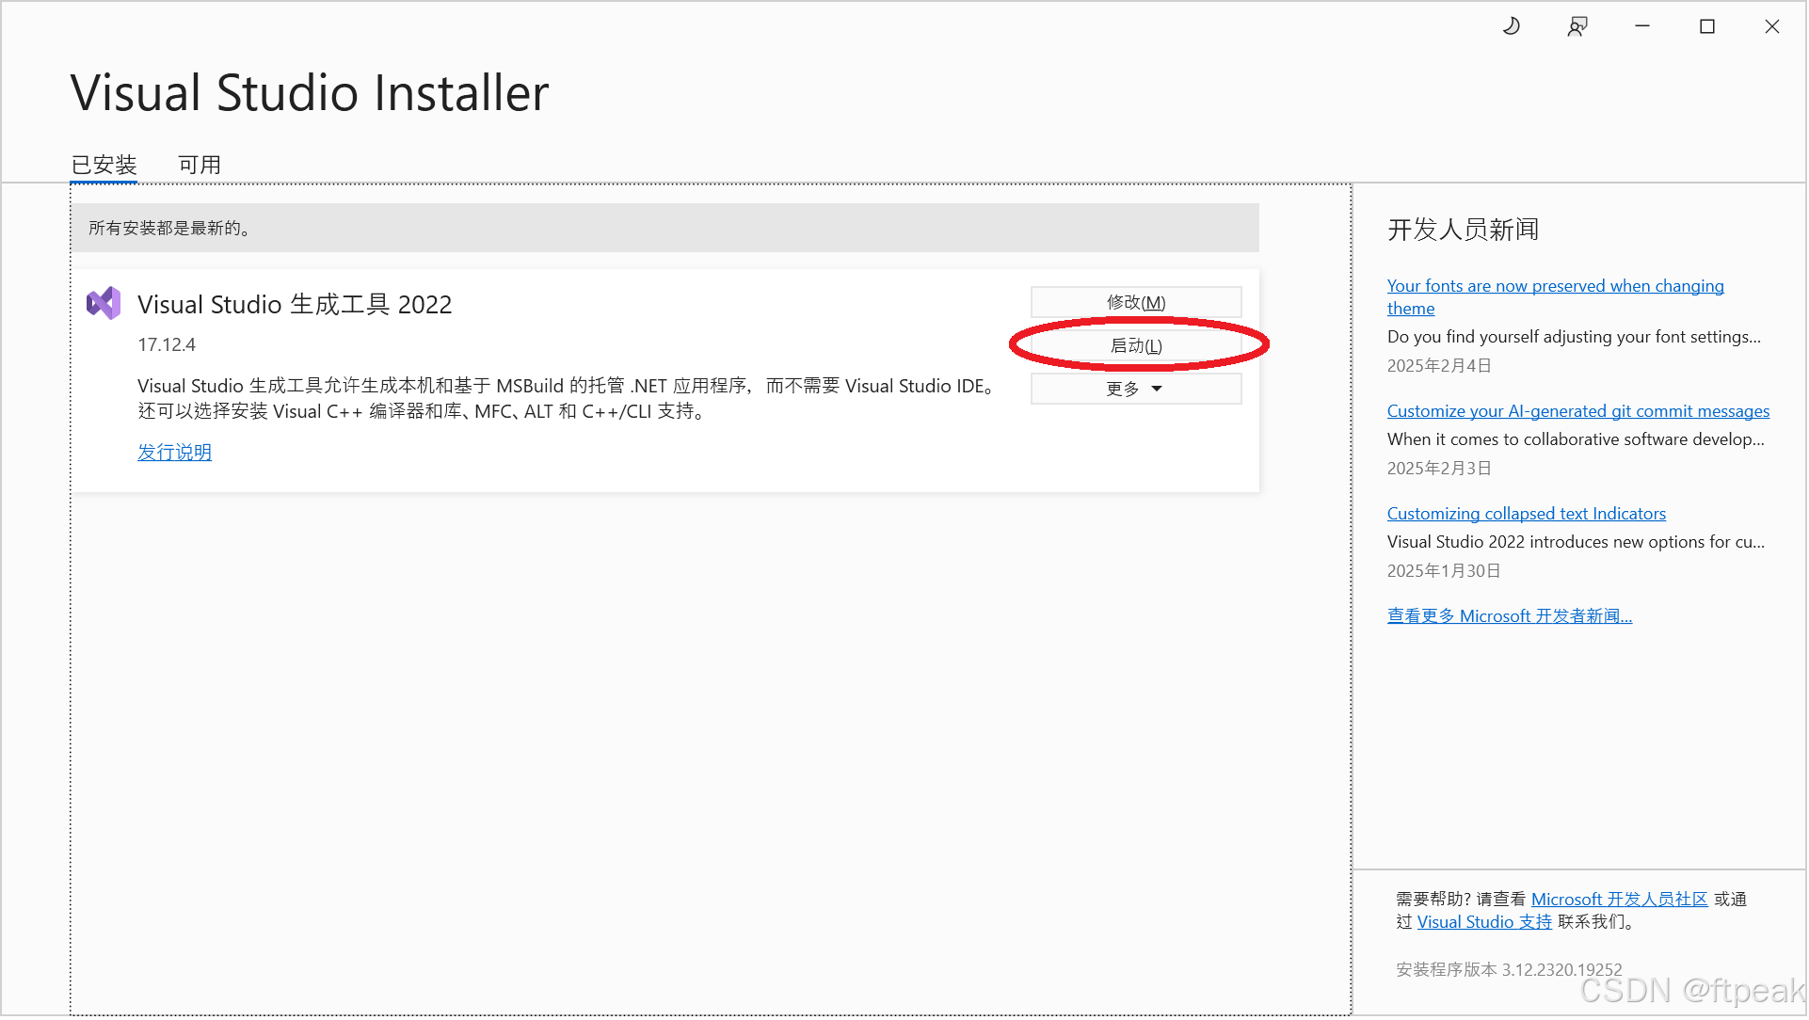Expand the 更多 dropdown button
Viewport: 1809px width, 1020px height.
1136,390
